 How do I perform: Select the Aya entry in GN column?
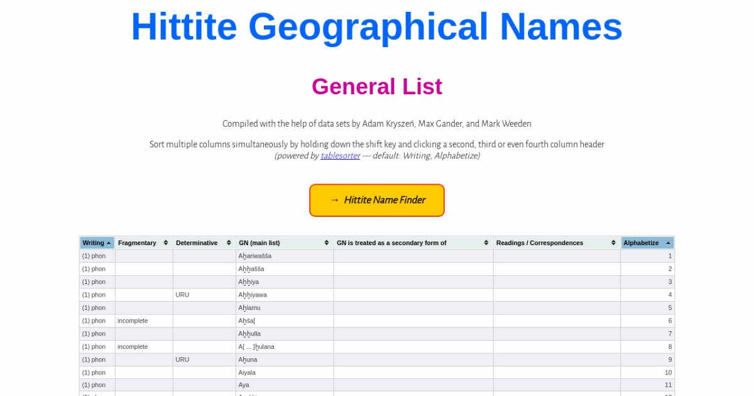click(x=244, y=385)
